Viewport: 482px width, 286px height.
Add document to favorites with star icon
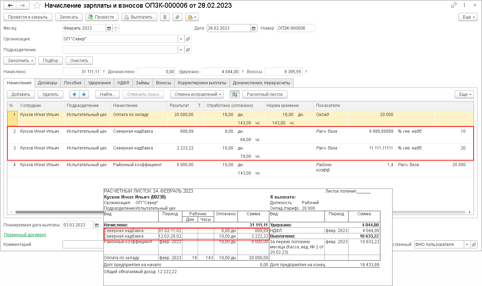pos(37,6)
